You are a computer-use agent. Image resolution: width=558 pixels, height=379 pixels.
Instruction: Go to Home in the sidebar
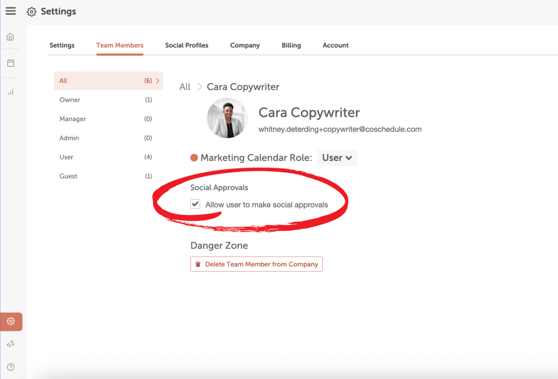click(11, 37)
